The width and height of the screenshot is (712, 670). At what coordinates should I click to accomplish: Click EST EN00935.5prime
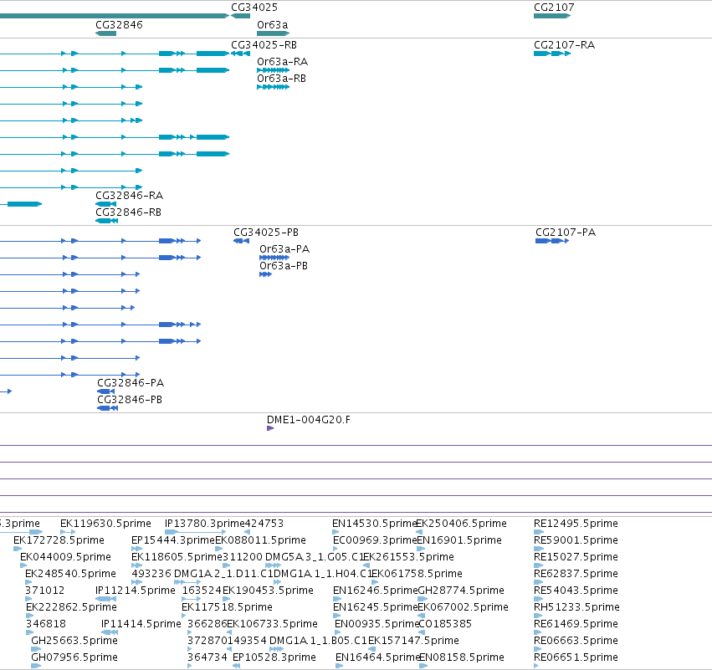pyautogui.click(x=376, y=624)
